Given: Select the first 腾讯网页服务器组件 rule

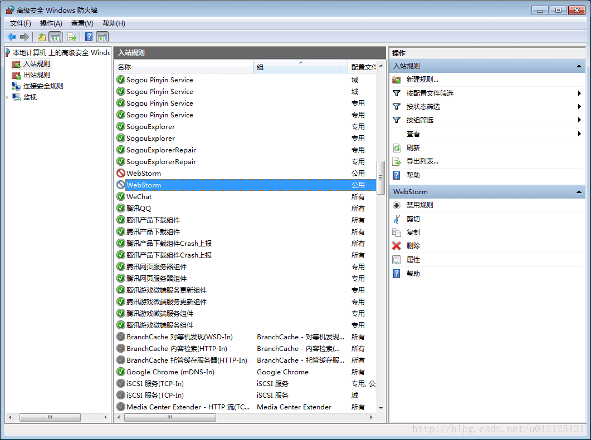Looking at the screenshot, I should [246, 266].
